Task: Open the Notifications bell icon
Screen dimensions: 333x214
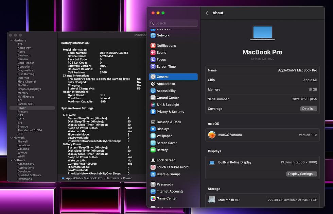Action: point(153,46)
